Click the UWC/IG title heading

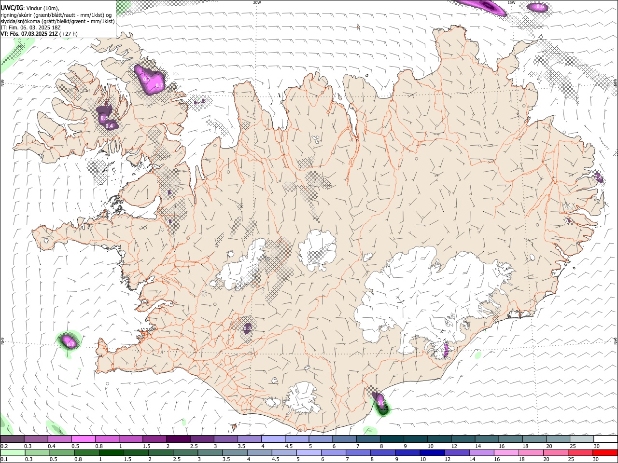pyautogui.click(x=12, y=8)
